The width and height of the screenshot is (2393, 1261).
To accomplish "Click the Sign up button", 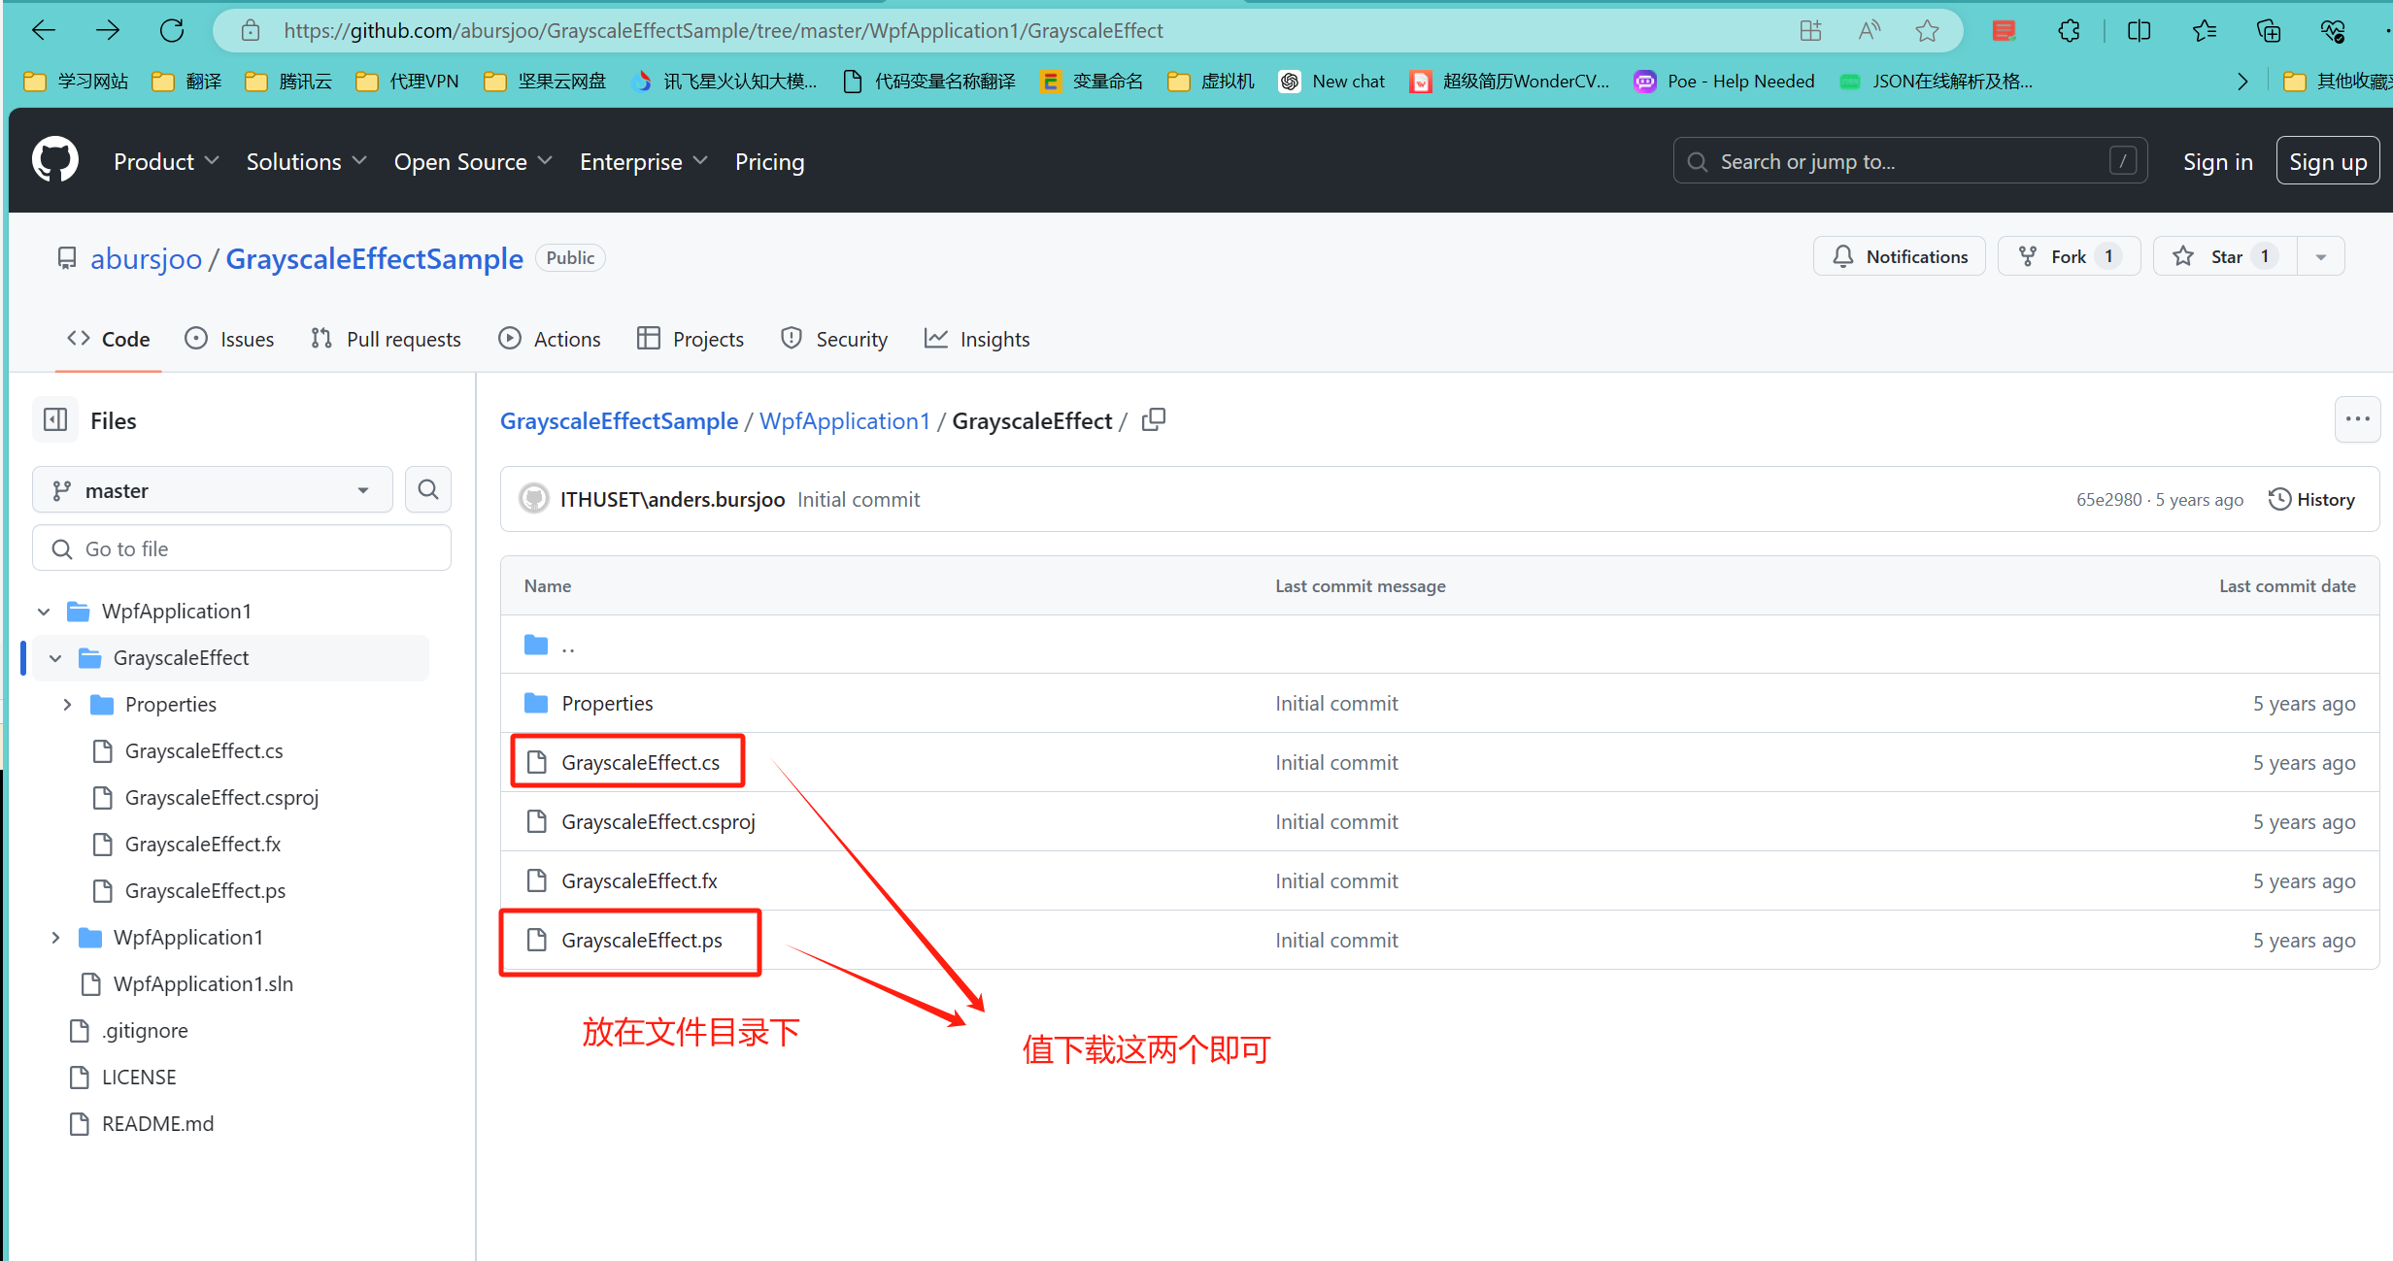I will tap(2327, 161).
